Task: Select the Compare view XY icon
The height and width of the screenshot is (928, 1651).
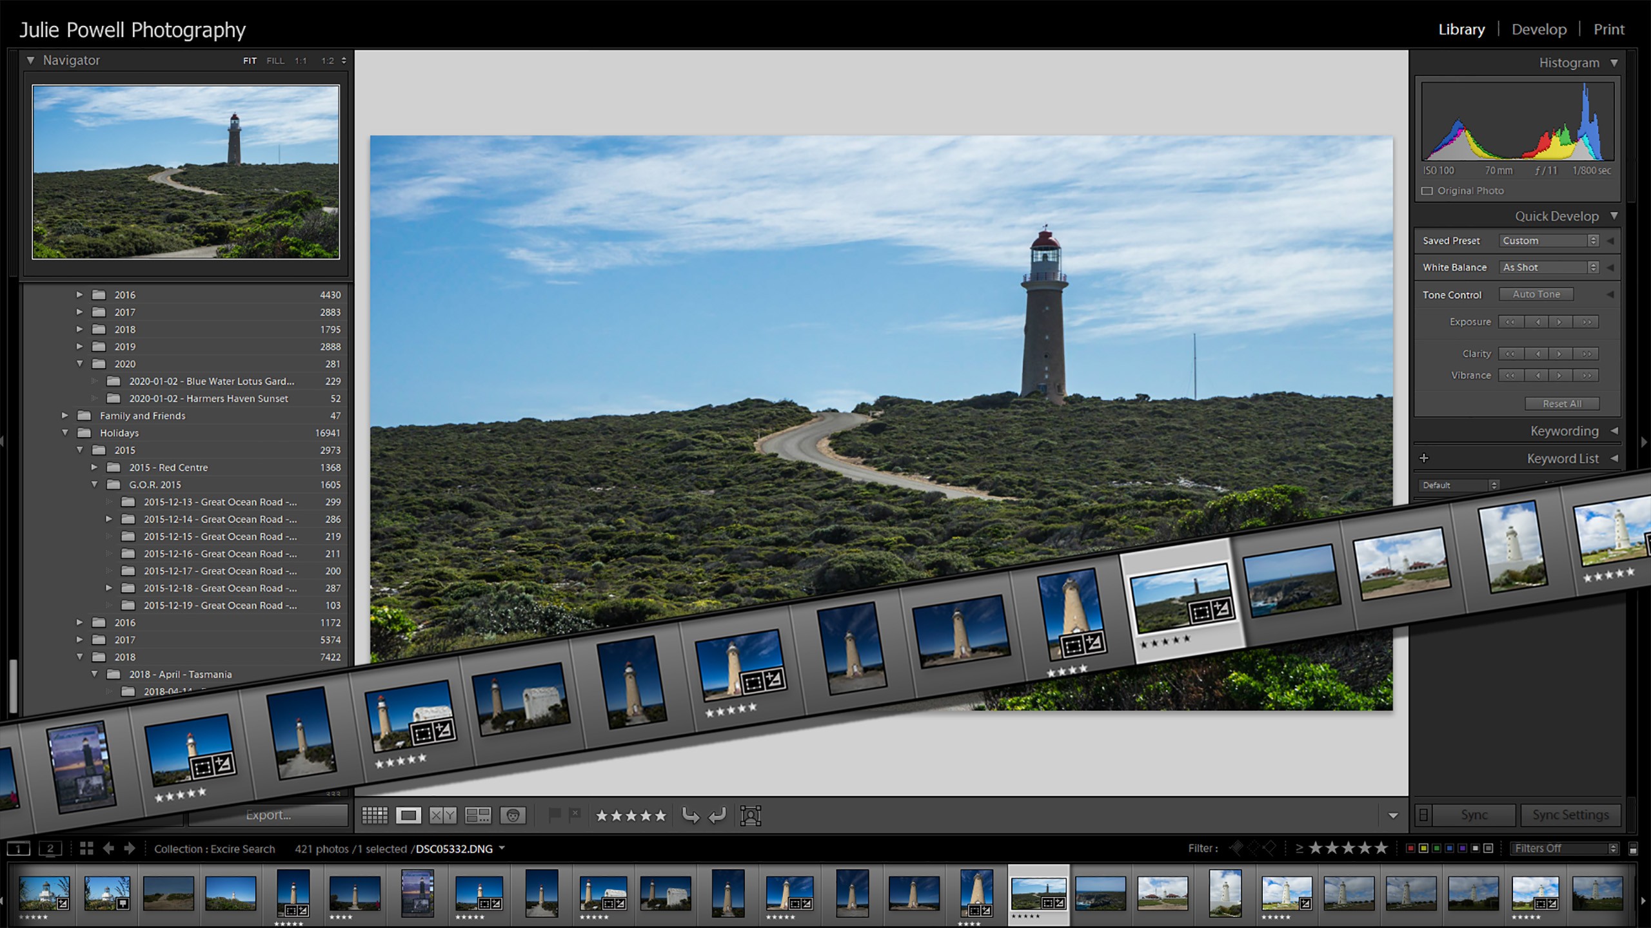Action: tap(443, 815)
